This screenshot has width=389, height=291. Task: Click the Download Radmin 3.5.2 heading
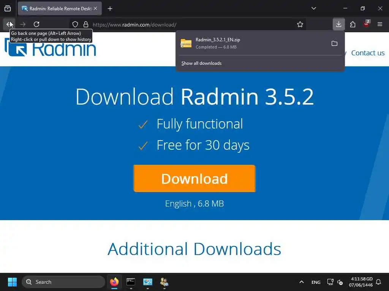[x=194, y=97]
